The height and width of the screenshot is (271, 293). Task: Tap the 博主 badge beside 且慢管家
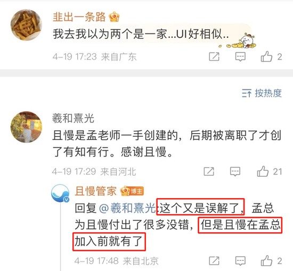point(137,191)
